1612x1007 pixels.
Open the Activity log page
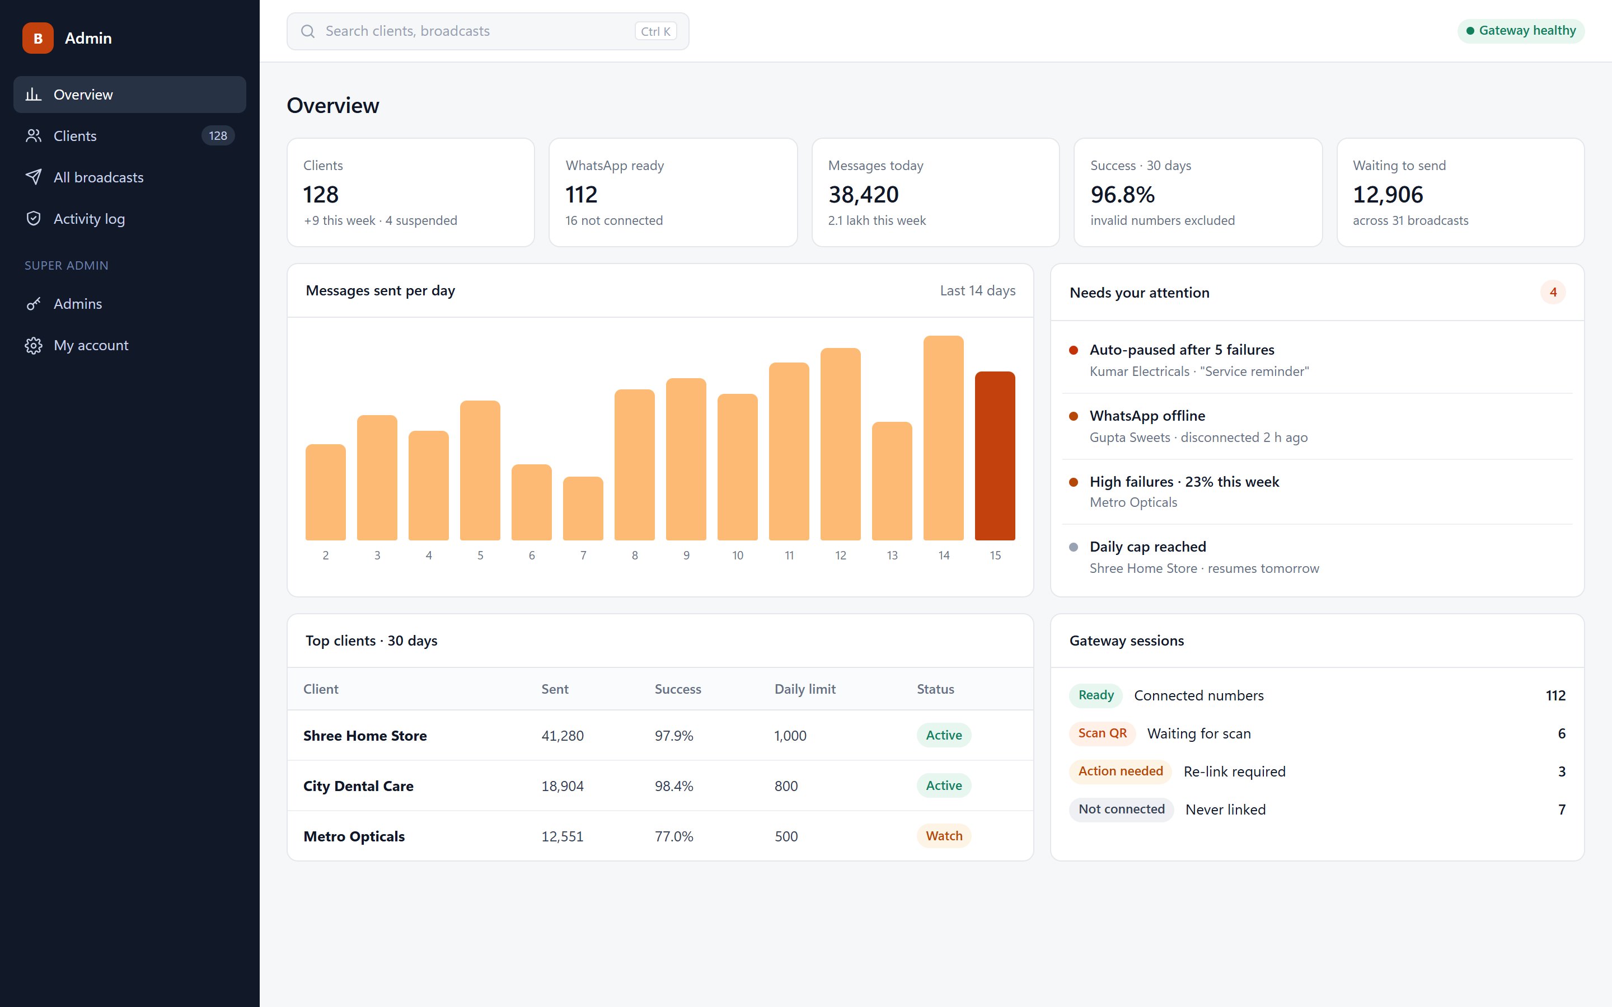(130, 218)
